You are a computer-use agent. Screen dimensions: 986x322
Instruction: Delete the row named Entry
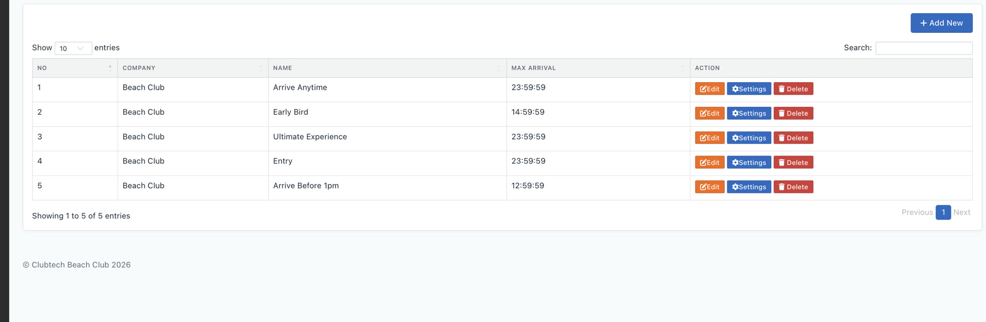click(x=793, y=163)
